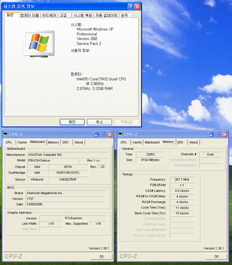Click OK in the CPU-Z Mainboard window
This screenshot has width=232, height=265.
pyautogui.click(x=102, y=257)
